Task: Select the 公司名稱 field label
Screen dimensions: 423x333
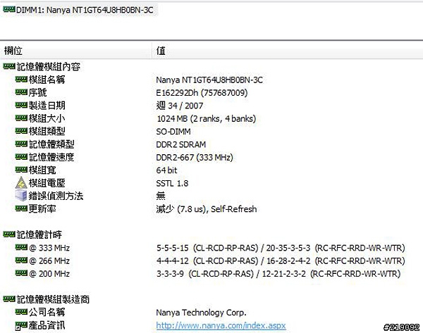Action: [x=47, y=313]
